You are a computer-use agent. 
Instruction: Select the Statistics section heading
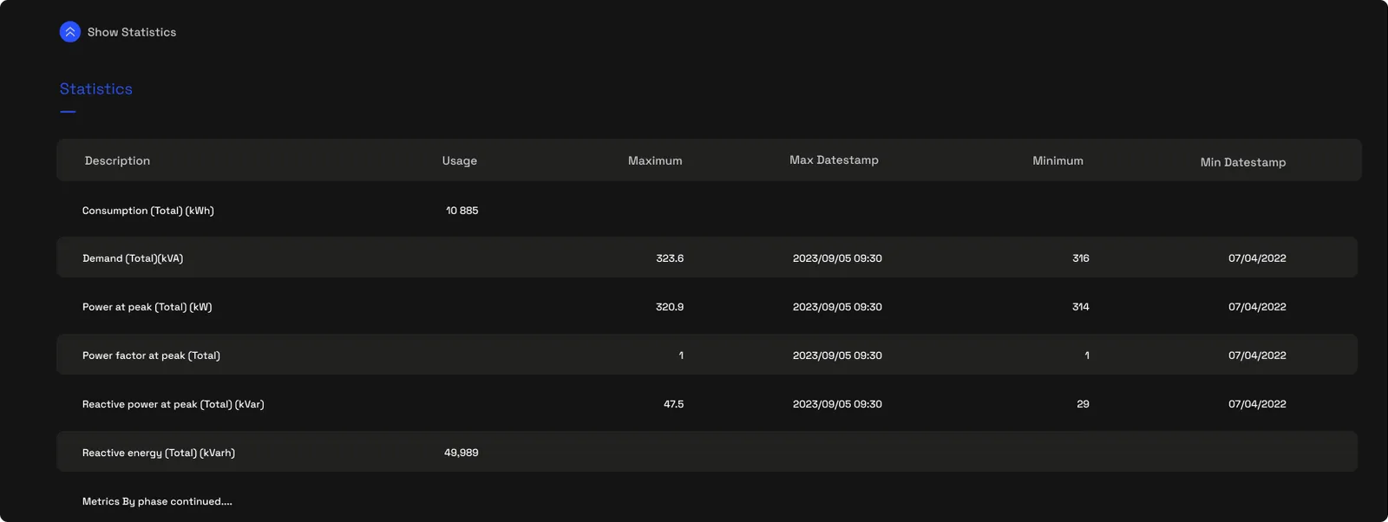tap(96, 88)
